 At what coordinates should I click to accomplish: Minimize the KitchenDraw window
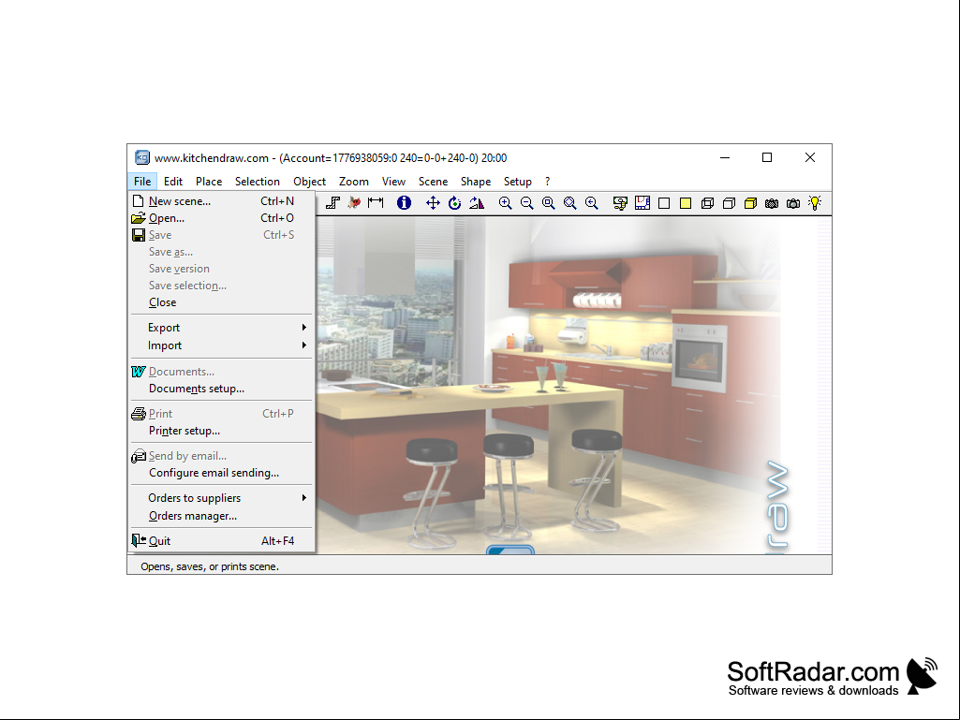click(x=725, y=157)
